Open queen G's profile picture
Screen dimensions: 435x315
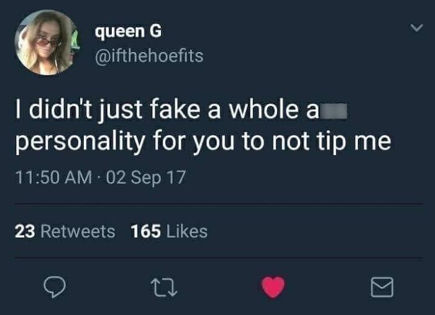point(47,42)
